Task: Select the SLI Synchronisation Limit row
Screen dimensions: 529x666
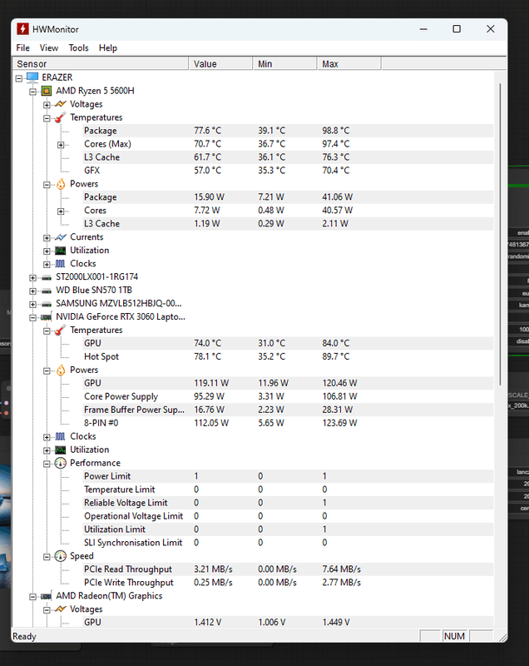Action: pyautogui.click(x=288, y=543)
